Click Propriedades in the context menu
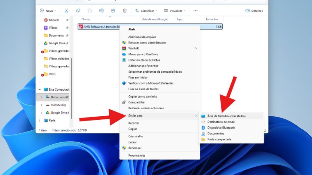 click(136, 155)
